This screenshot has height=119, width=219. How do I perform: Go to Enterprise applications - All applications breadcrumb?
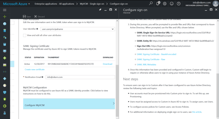pyautogui.click(x=54, y=4)
